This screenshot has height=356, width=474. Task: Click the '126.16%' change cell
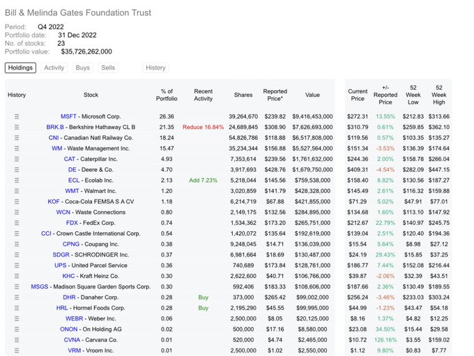click(x=385, y=340)
